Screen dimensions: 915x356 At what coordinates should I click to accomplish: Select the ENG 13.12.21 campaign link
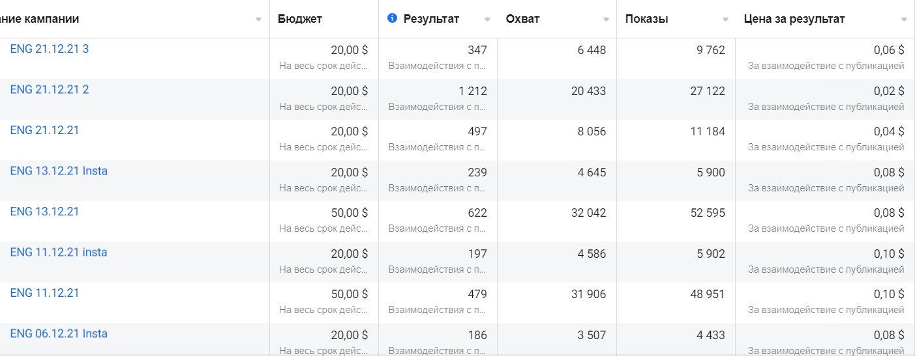pyautogui.click(x=44, y=212)
